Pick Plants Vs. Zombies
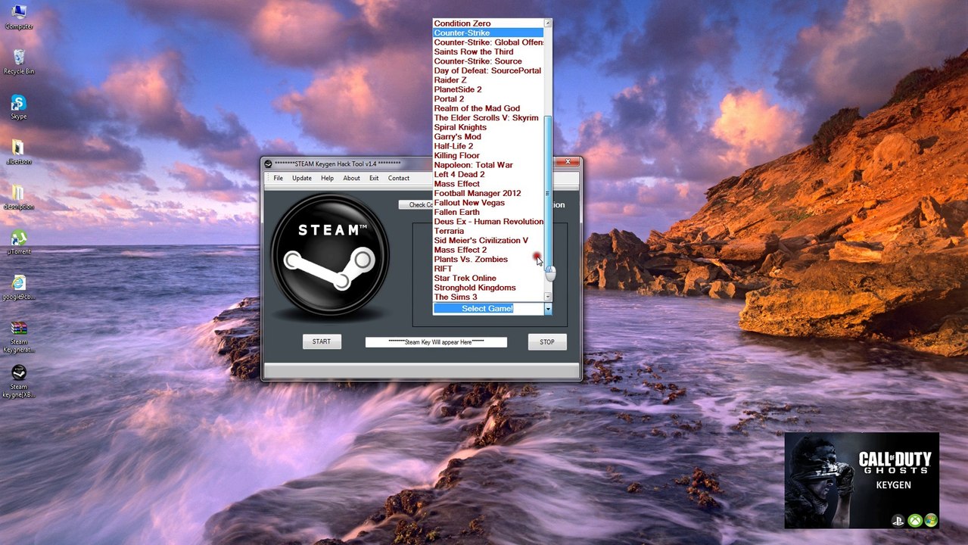This screenshot has width=968, height=545. [x=488, y=260]
